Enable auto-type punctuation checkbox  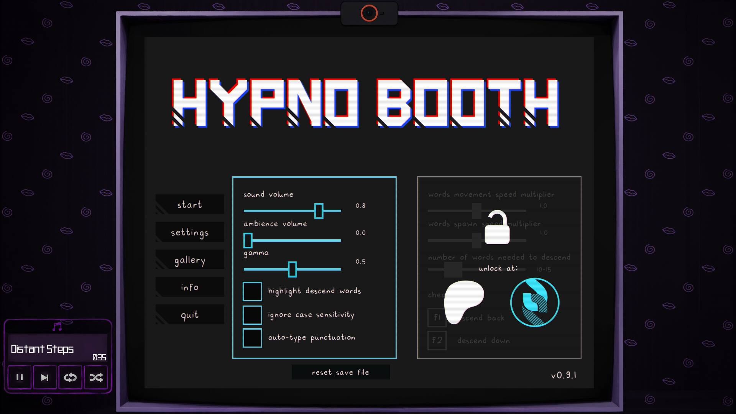pyautogui.click(x=252, y=338)
